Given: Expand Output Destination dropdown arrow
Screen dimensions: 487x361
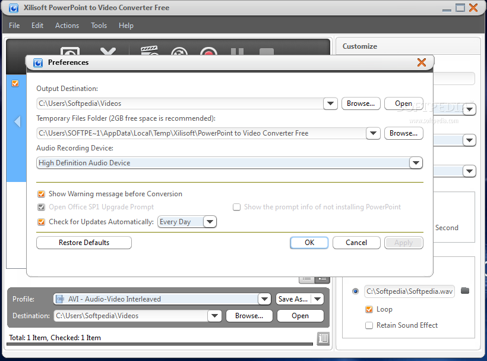Looking at the screenshot, I should pos(330,103).
